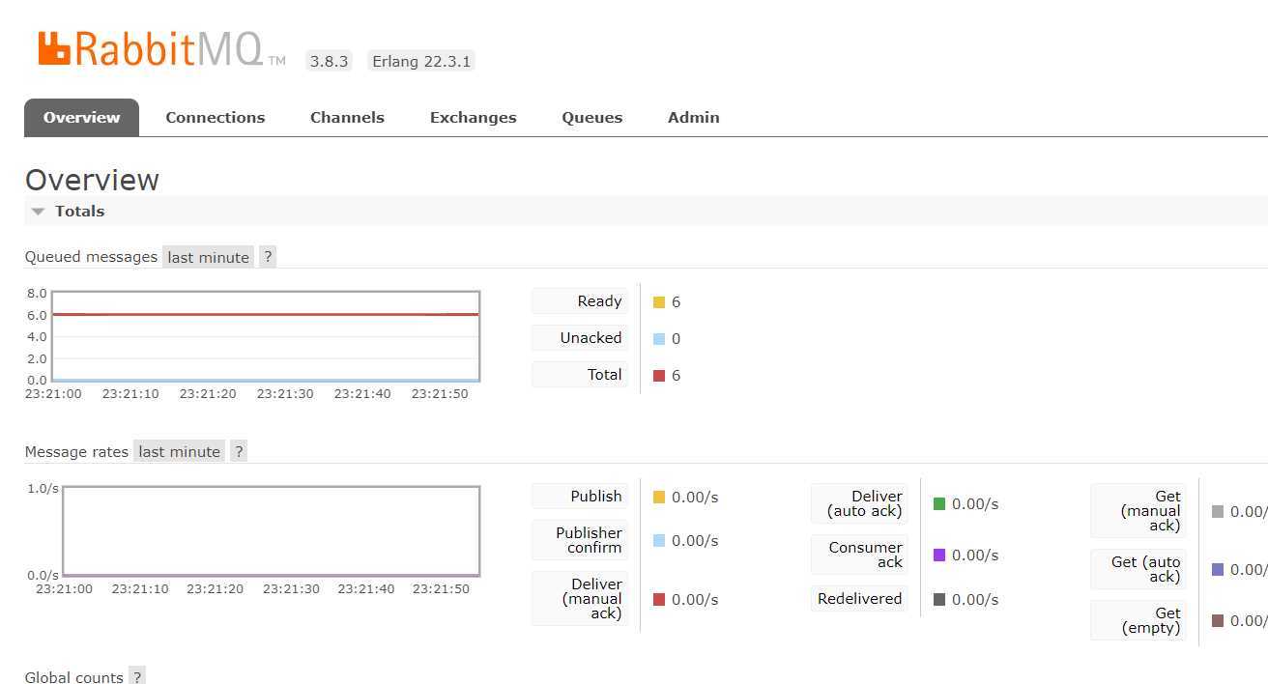Switch to the Connections tab

pos(215,118)
